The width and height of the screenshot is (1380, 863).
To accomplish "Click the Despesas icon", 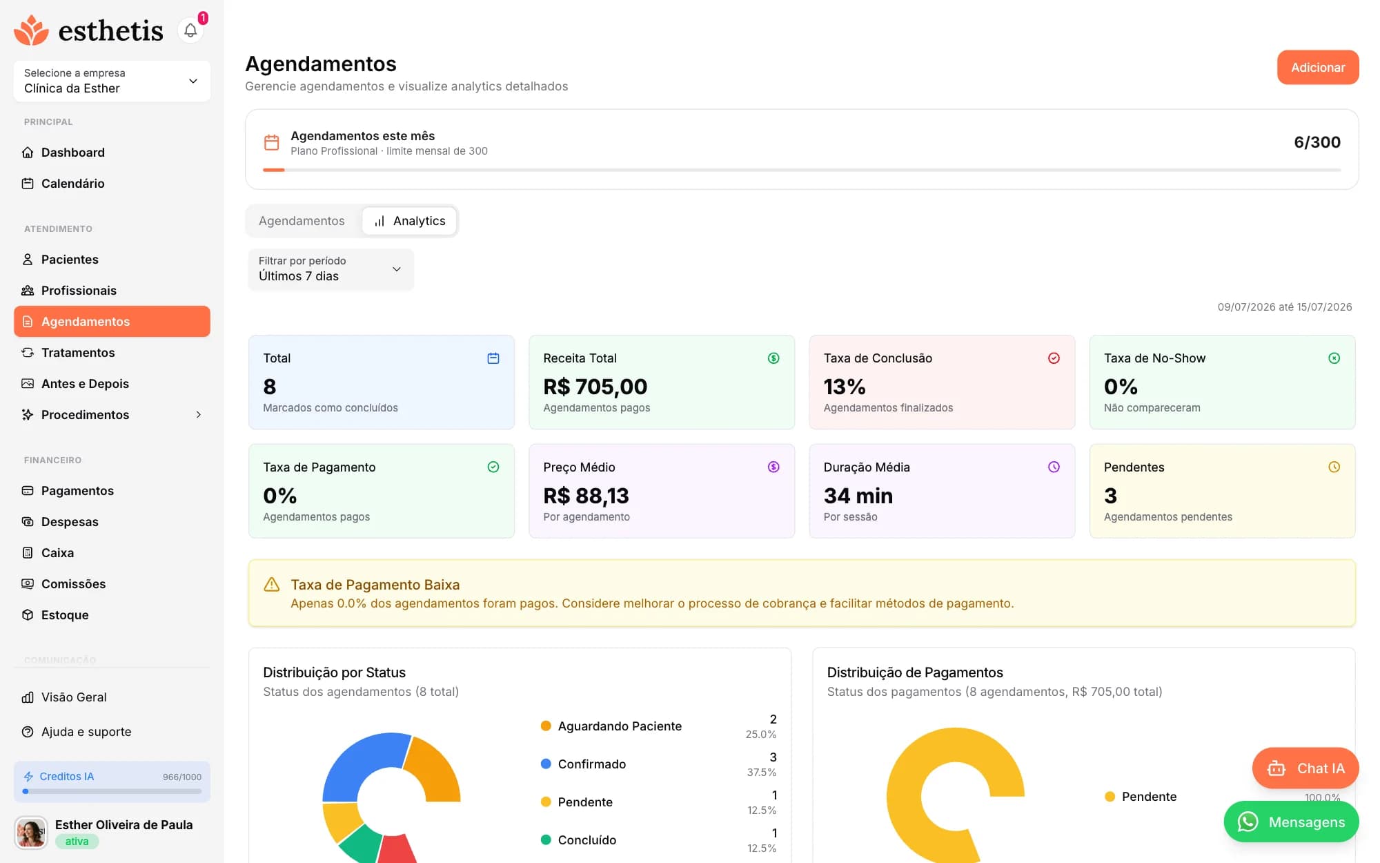I will pos(28,522).
